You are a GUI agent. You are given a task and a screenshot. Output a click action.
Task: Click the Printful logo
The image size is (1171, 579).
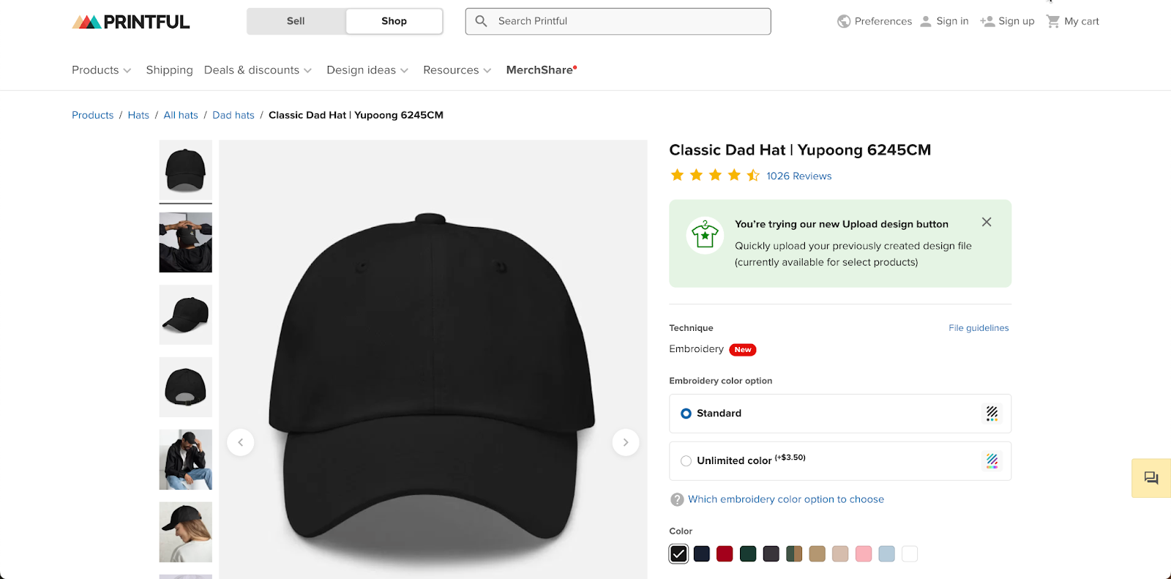(130, 21)
